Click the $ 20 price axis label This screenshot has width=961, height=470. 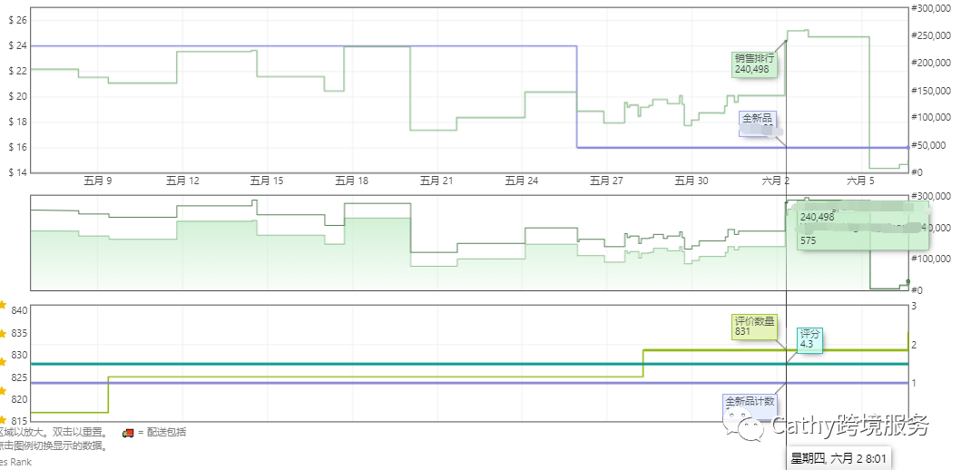pyautogui.click(x=18, y=96)
